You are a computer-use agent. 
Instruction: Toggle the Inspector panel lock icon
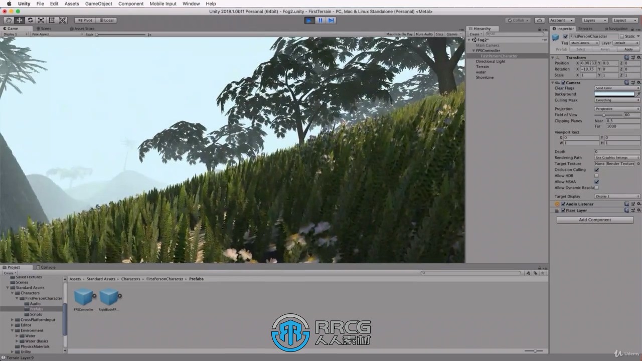pos(633,29)
